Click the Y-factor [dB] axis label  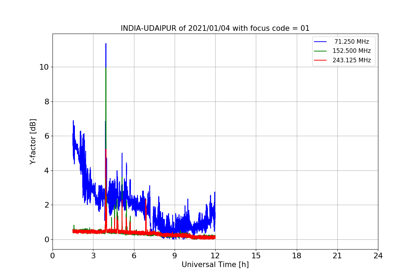33,141
